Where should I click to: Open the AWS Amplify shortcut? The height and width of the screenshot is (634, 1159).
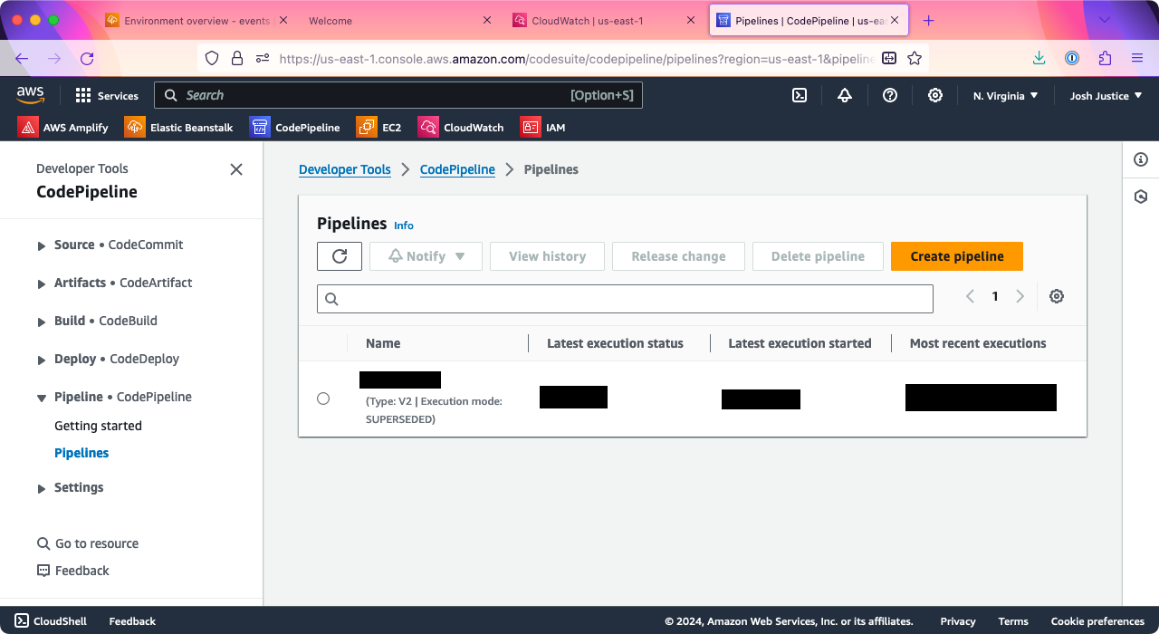click(63, 128)
